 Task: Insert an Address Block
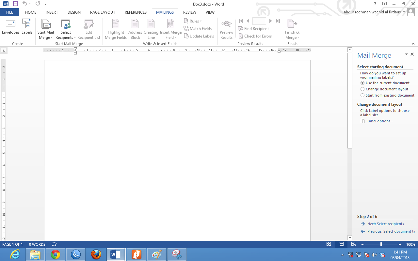[x=135, y=29]
